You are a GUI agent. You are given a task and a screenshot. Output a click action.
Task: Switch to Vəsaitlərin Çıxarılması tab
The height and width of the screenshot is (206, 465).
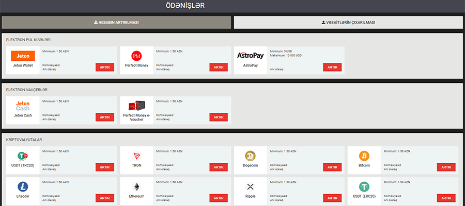pos(348,23)
